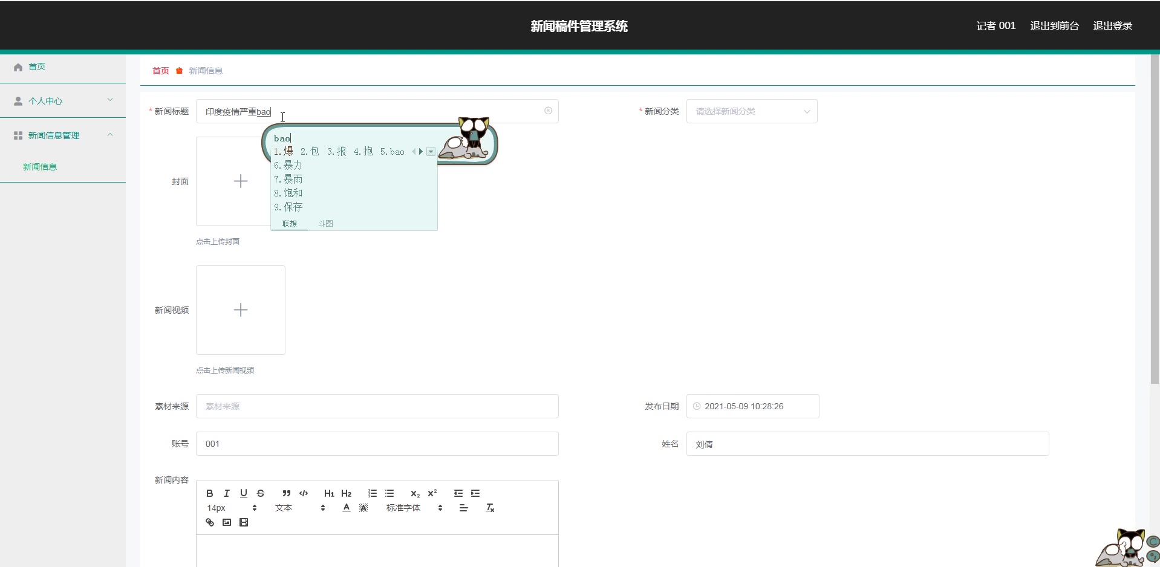Screen dimensions: 1160x567
Task: Insert an image into the news content
Action: (x=226, y=522)
